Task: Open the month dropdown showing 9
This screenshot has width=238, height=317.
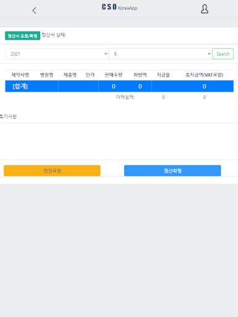Action: [x=160, y=54]
